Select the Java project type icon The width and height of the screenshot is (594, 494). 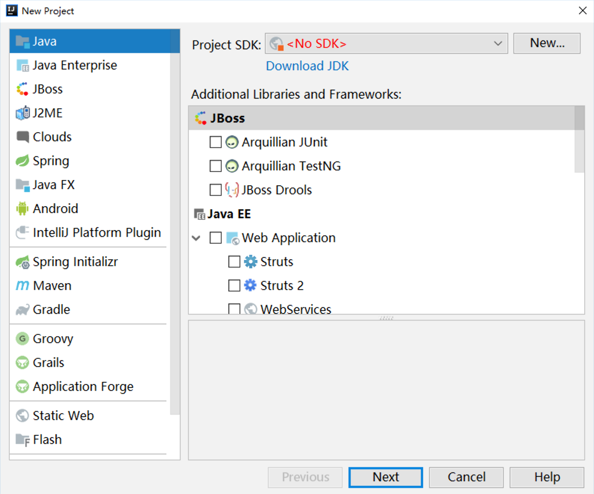22,41
